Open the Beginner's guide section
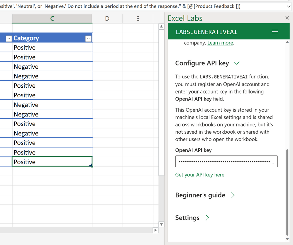Viewport: 293px width, 245px height. pos(205,195)
